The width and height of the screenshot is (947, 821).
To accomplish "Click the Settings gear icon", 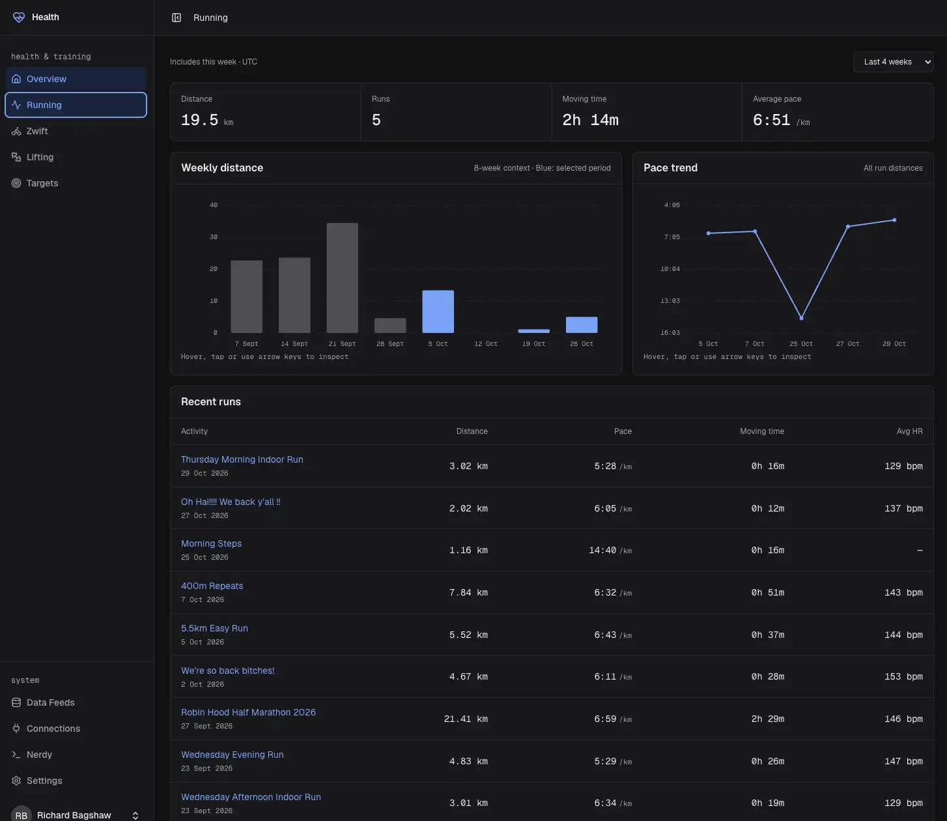I will click(x=16, y=781).
